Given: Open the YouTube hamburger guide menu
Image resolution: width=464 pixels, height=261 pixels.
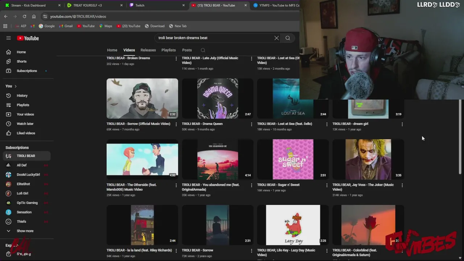Looking at the screenshot, I should pos(8,38).
